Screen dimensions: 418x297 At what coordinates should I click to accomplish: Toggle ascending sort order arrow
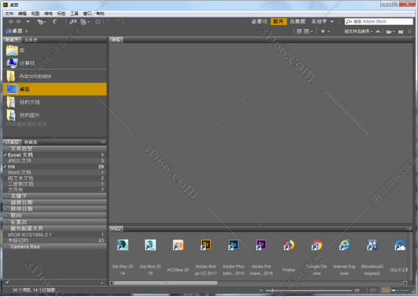tap(378, 32)
